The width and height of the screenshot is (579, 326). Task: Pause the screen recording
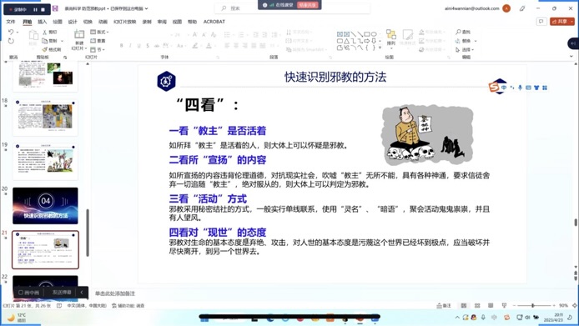click(35, 9)
